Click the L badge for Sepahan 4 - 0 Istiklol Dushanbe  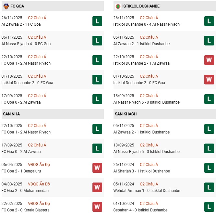[x=209, y=207]
